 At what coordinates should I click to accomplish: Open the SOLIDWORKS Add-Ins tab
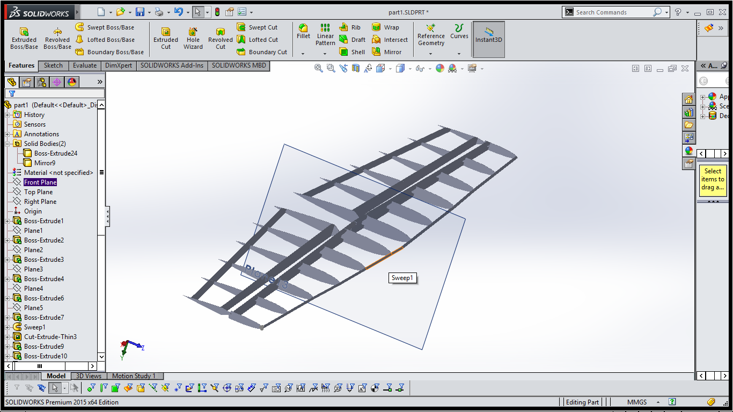pos(172,65)
